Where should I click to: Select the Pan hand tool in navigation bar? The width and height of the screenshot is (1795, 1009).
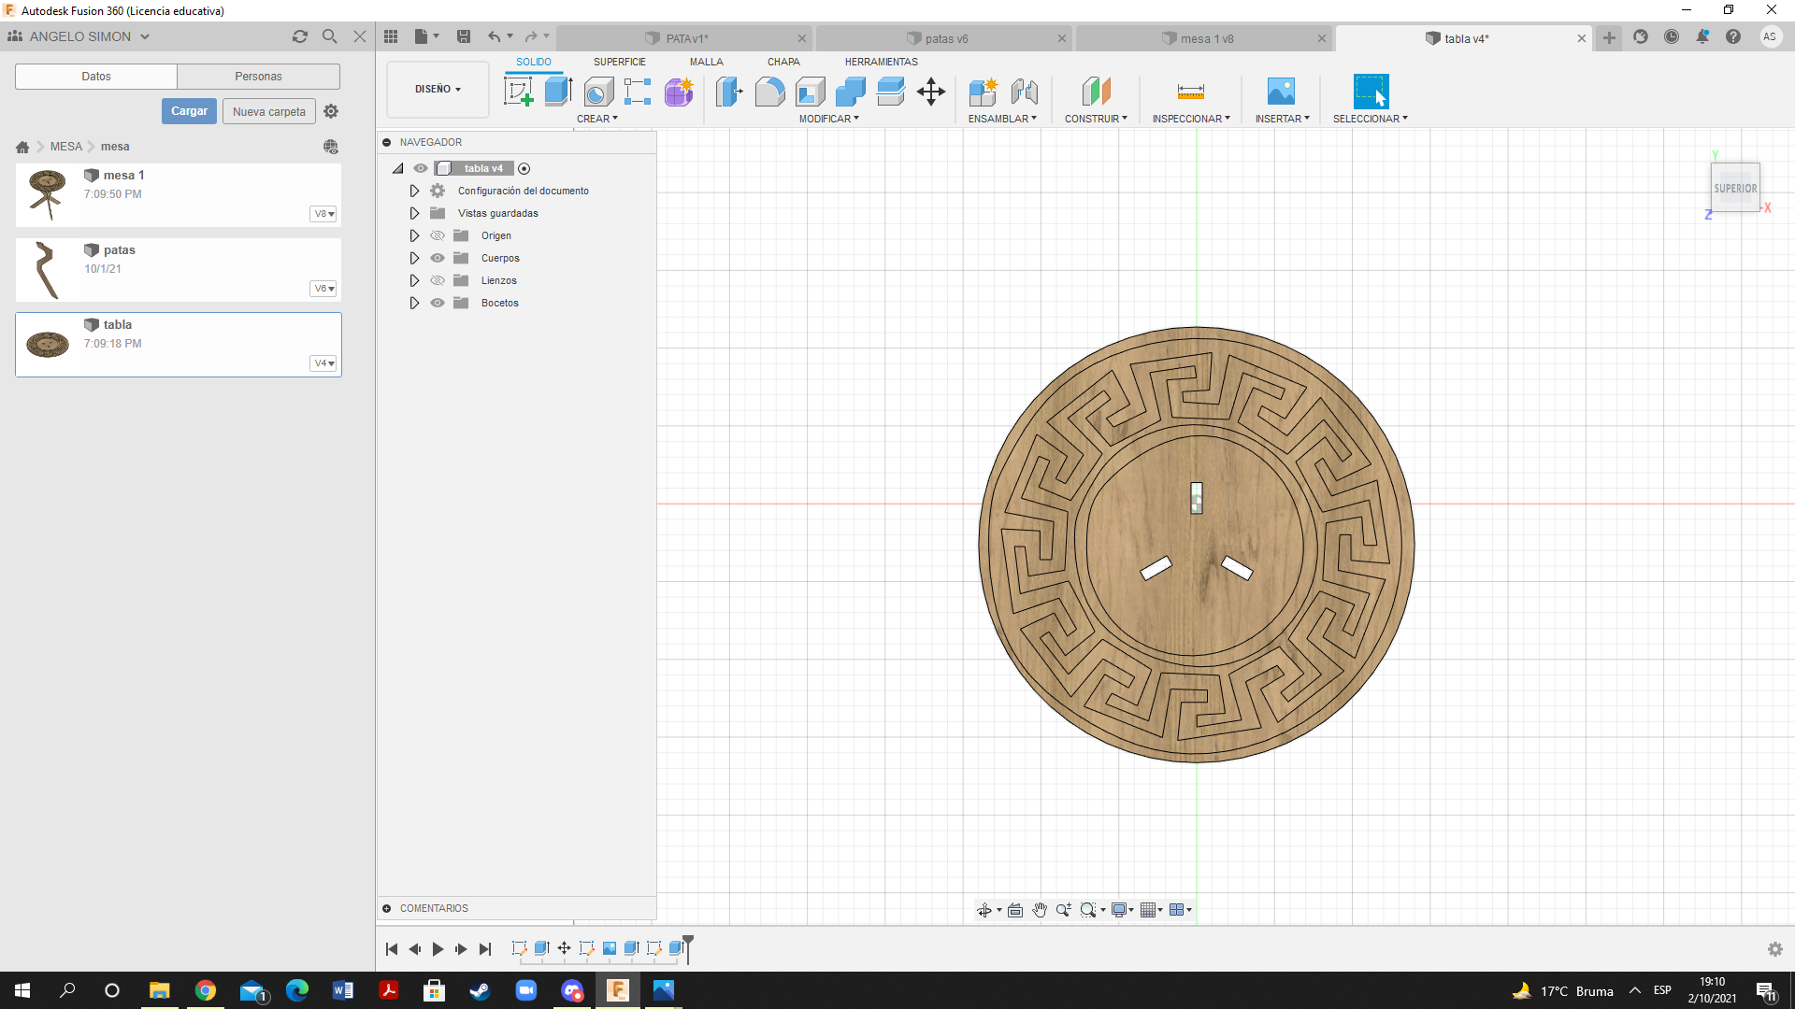point(1040,910)
